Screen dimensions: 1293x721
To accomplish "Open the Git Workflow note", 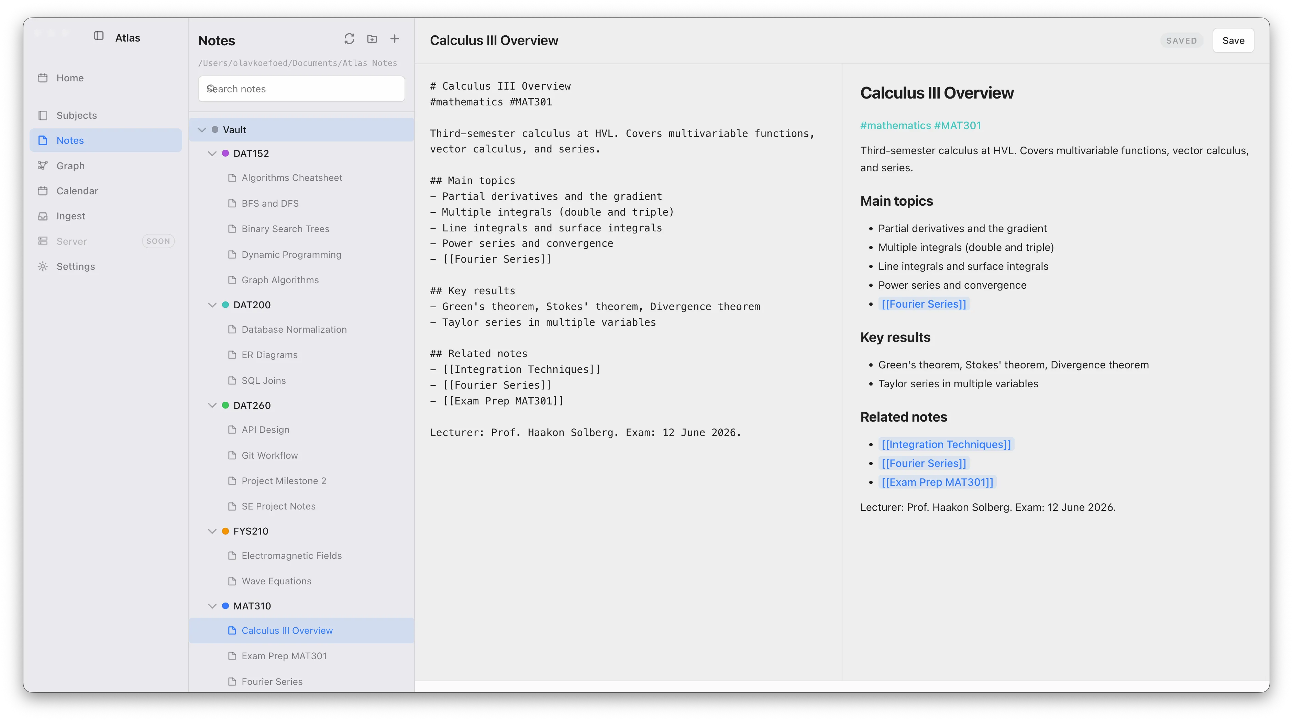I will click(301, 455).
